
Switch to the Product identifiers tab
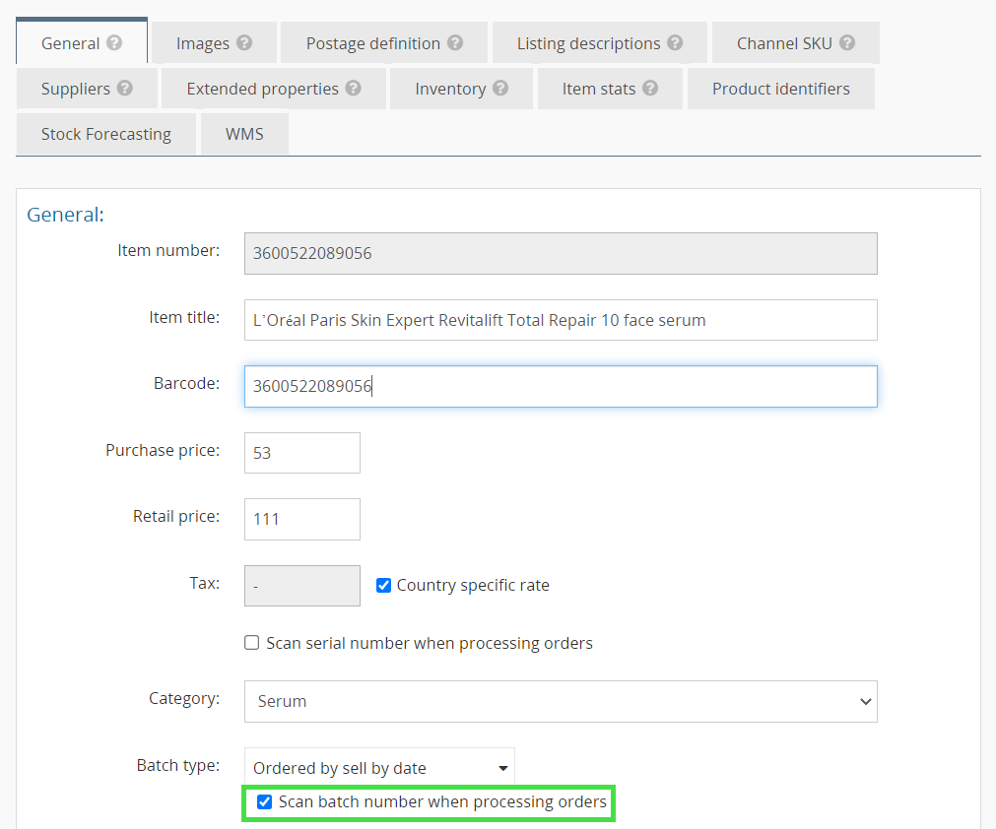pos(780,89)
